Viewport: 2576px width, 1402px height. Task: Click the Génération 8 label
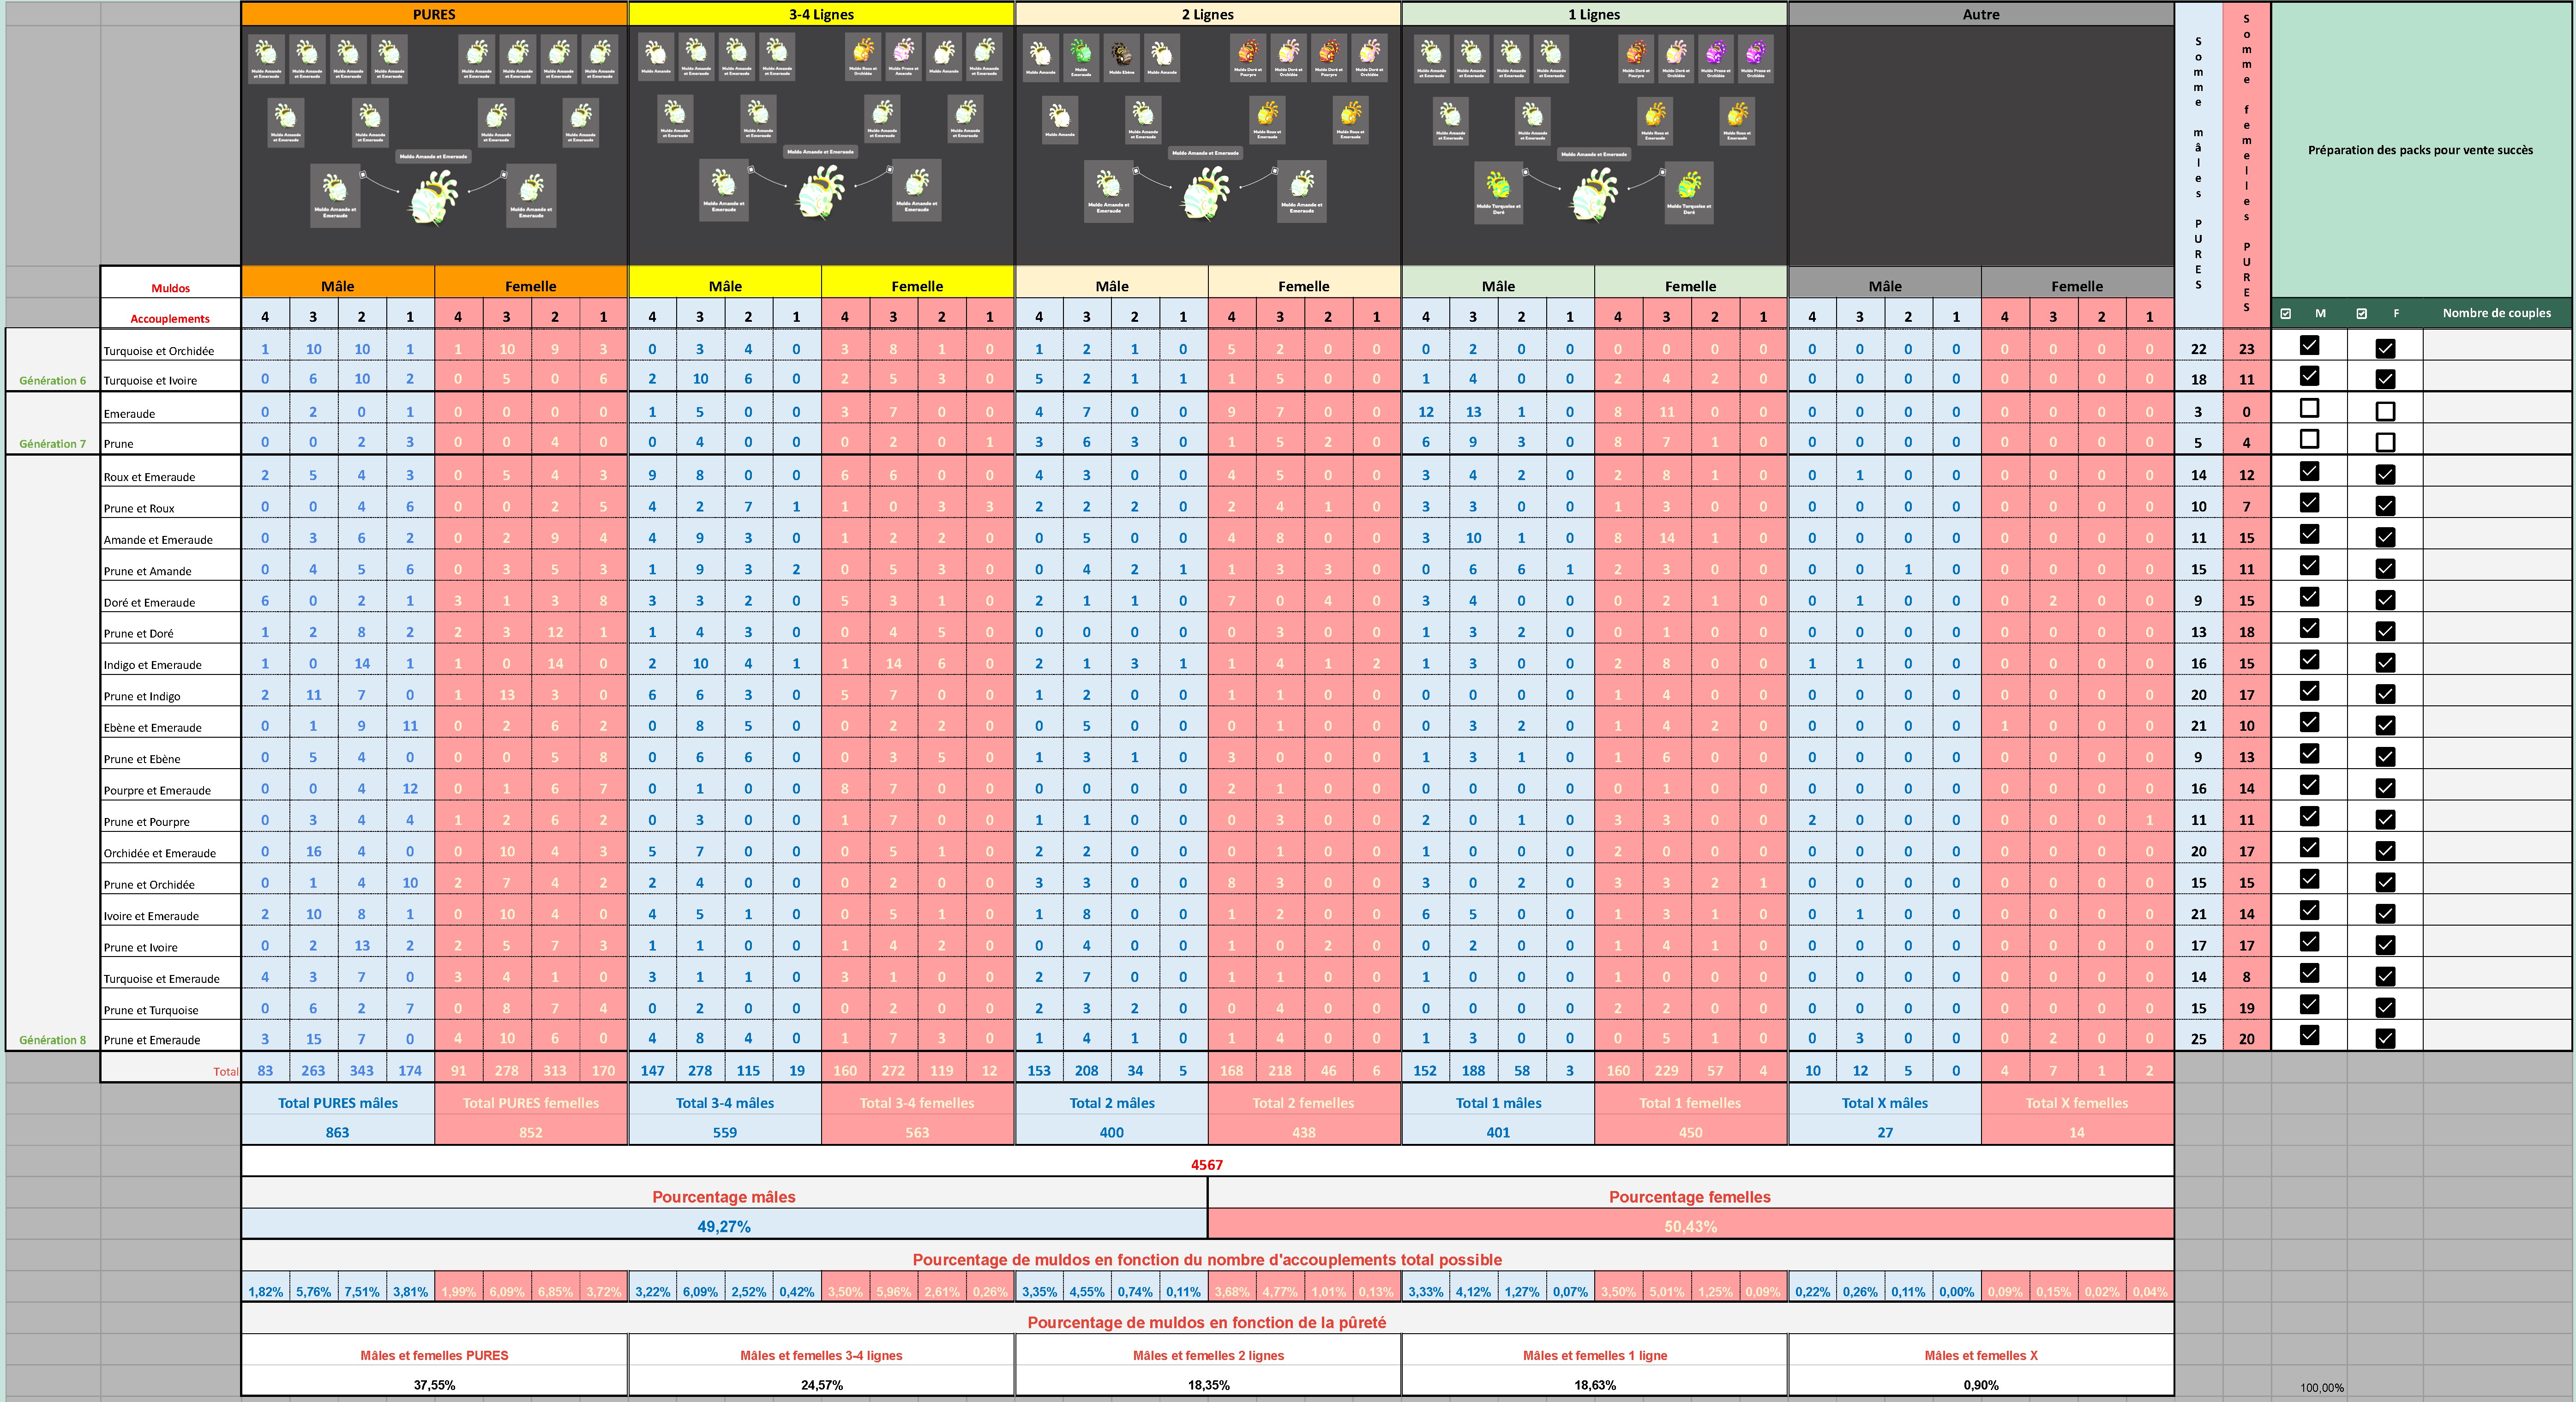point(52,1040)
